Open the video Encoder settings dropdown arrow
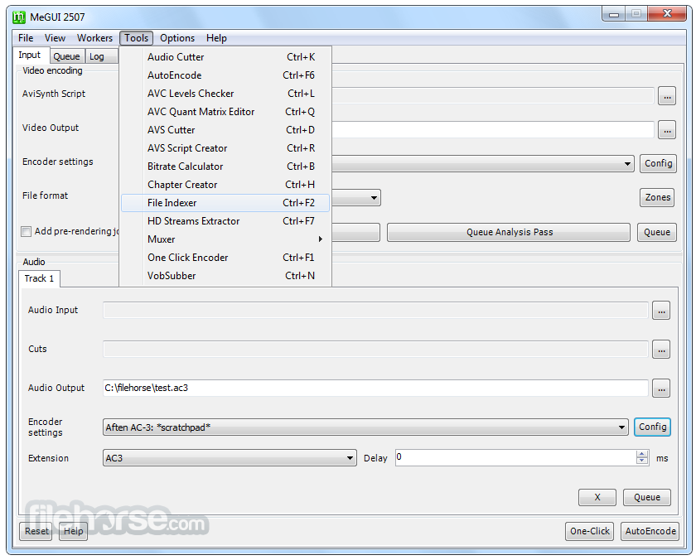696x560 pixels. 628,164
